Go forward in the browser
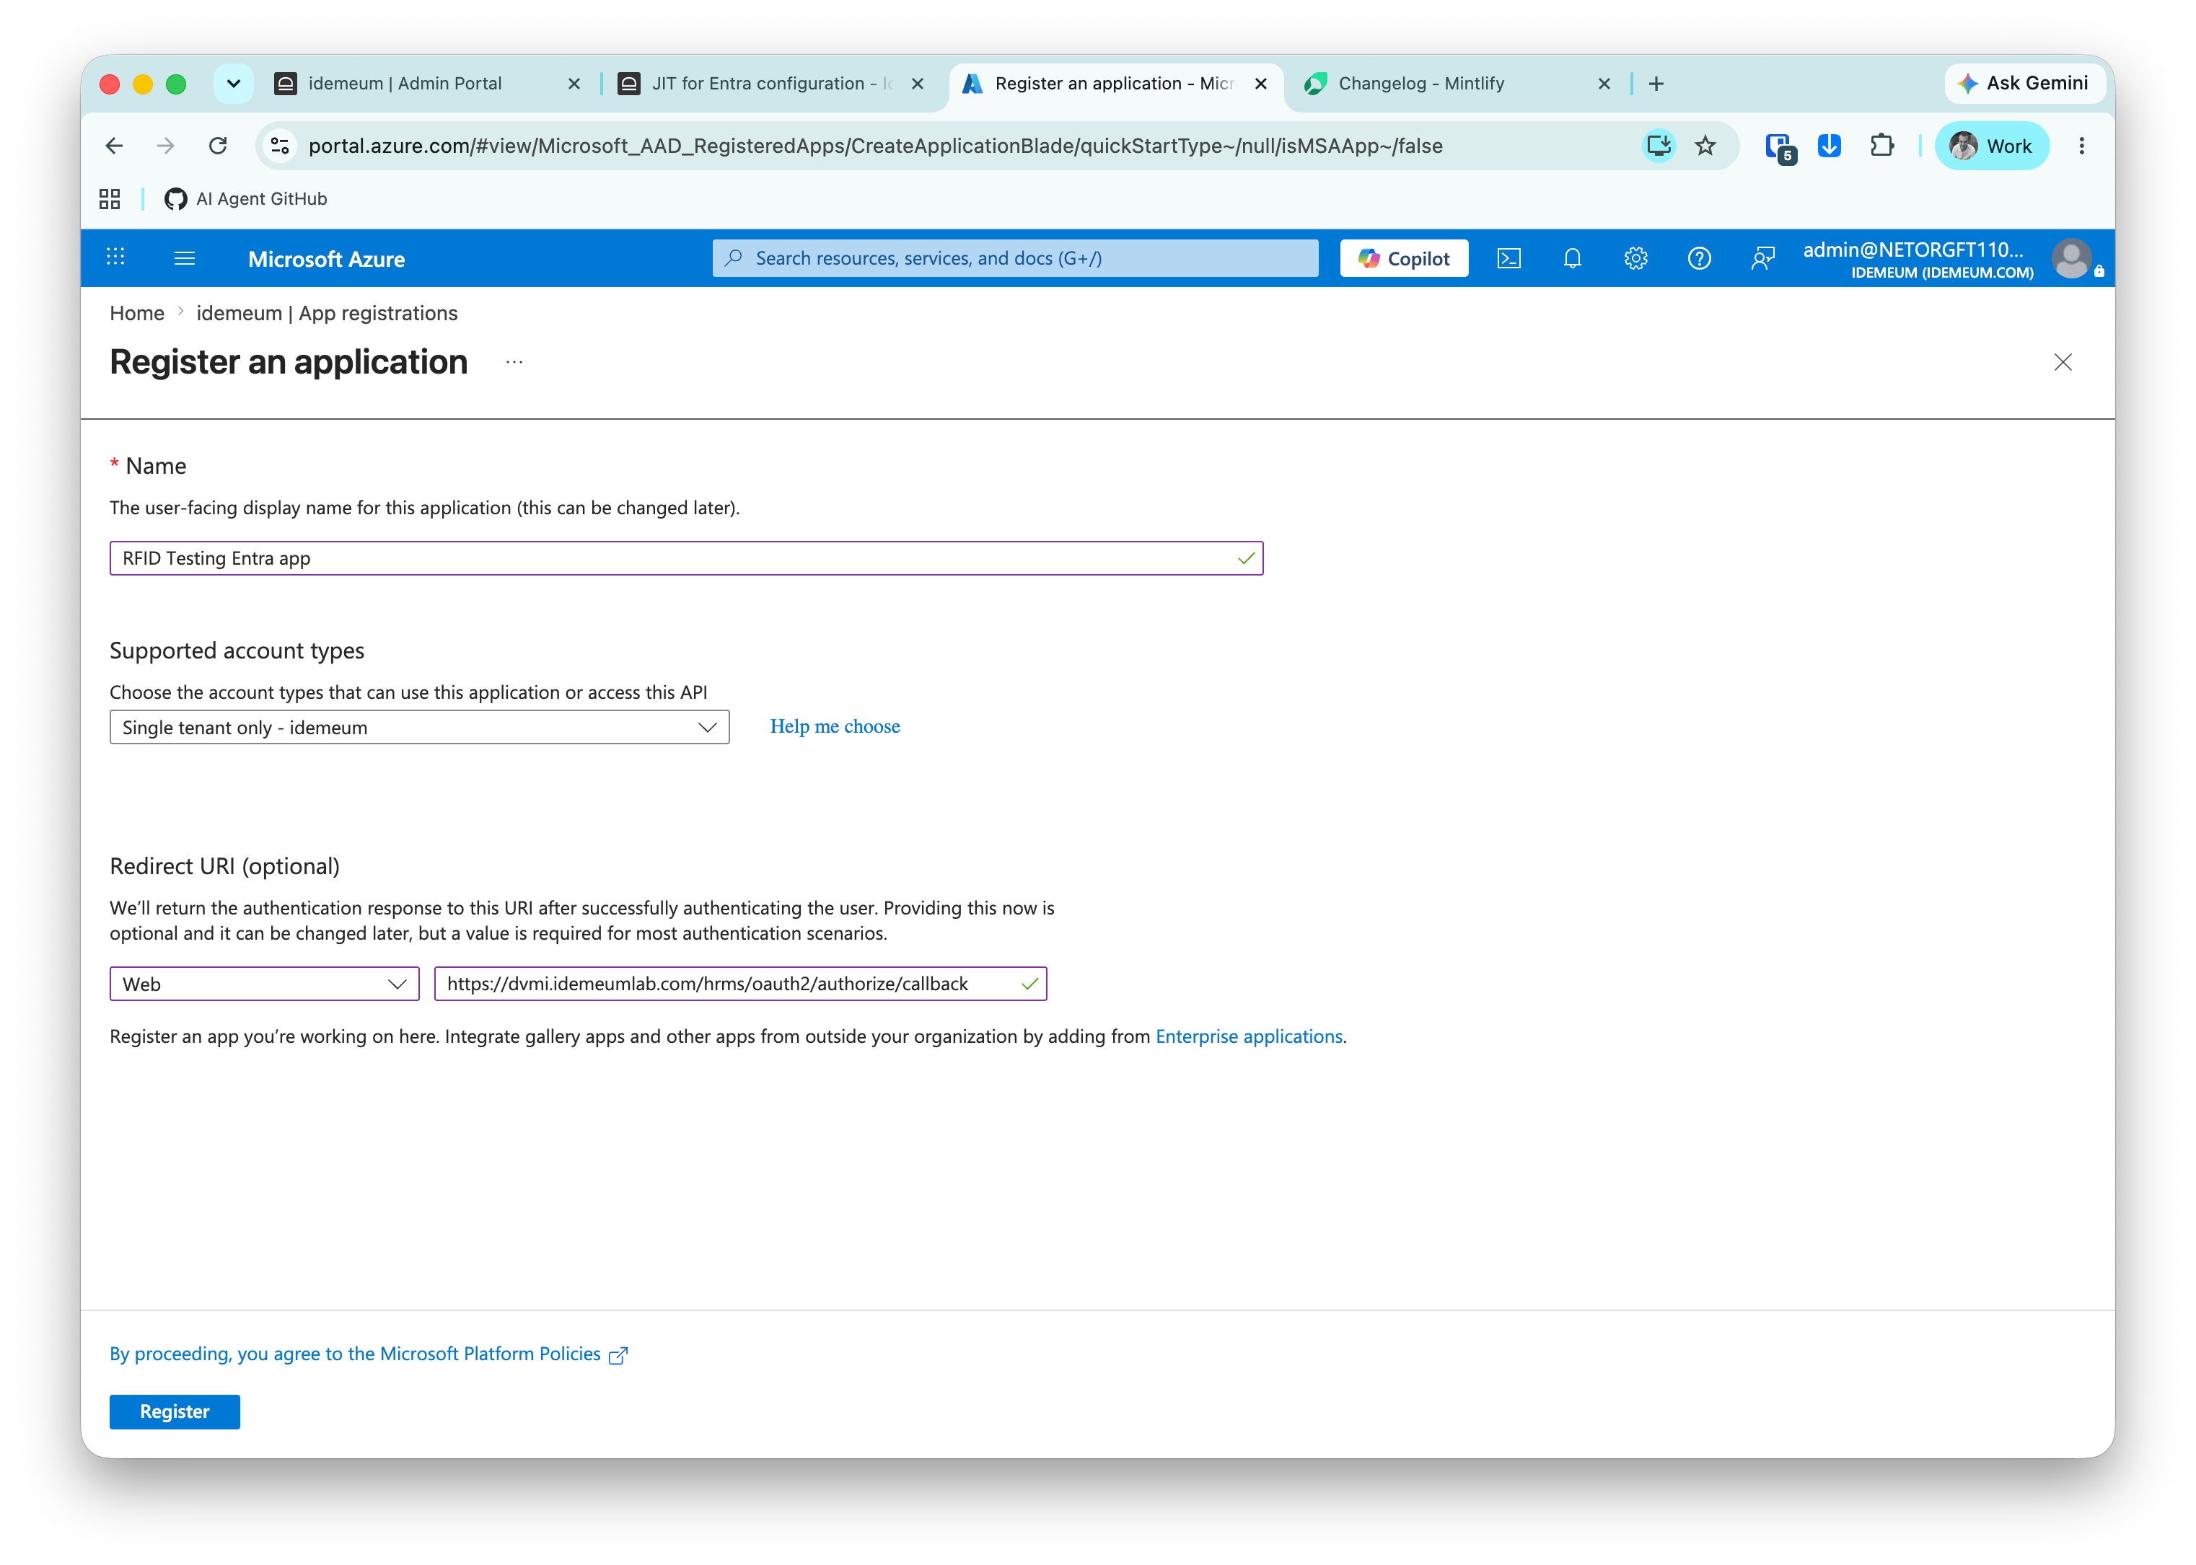 (x=166, y=146)
